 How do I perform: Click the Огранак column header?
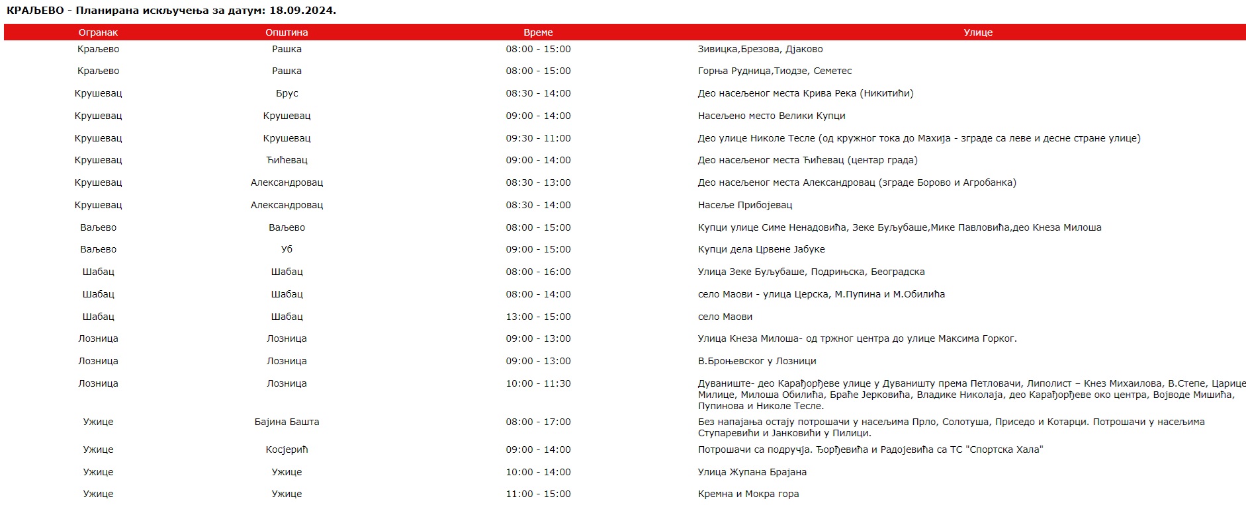(x=98, y=32)
